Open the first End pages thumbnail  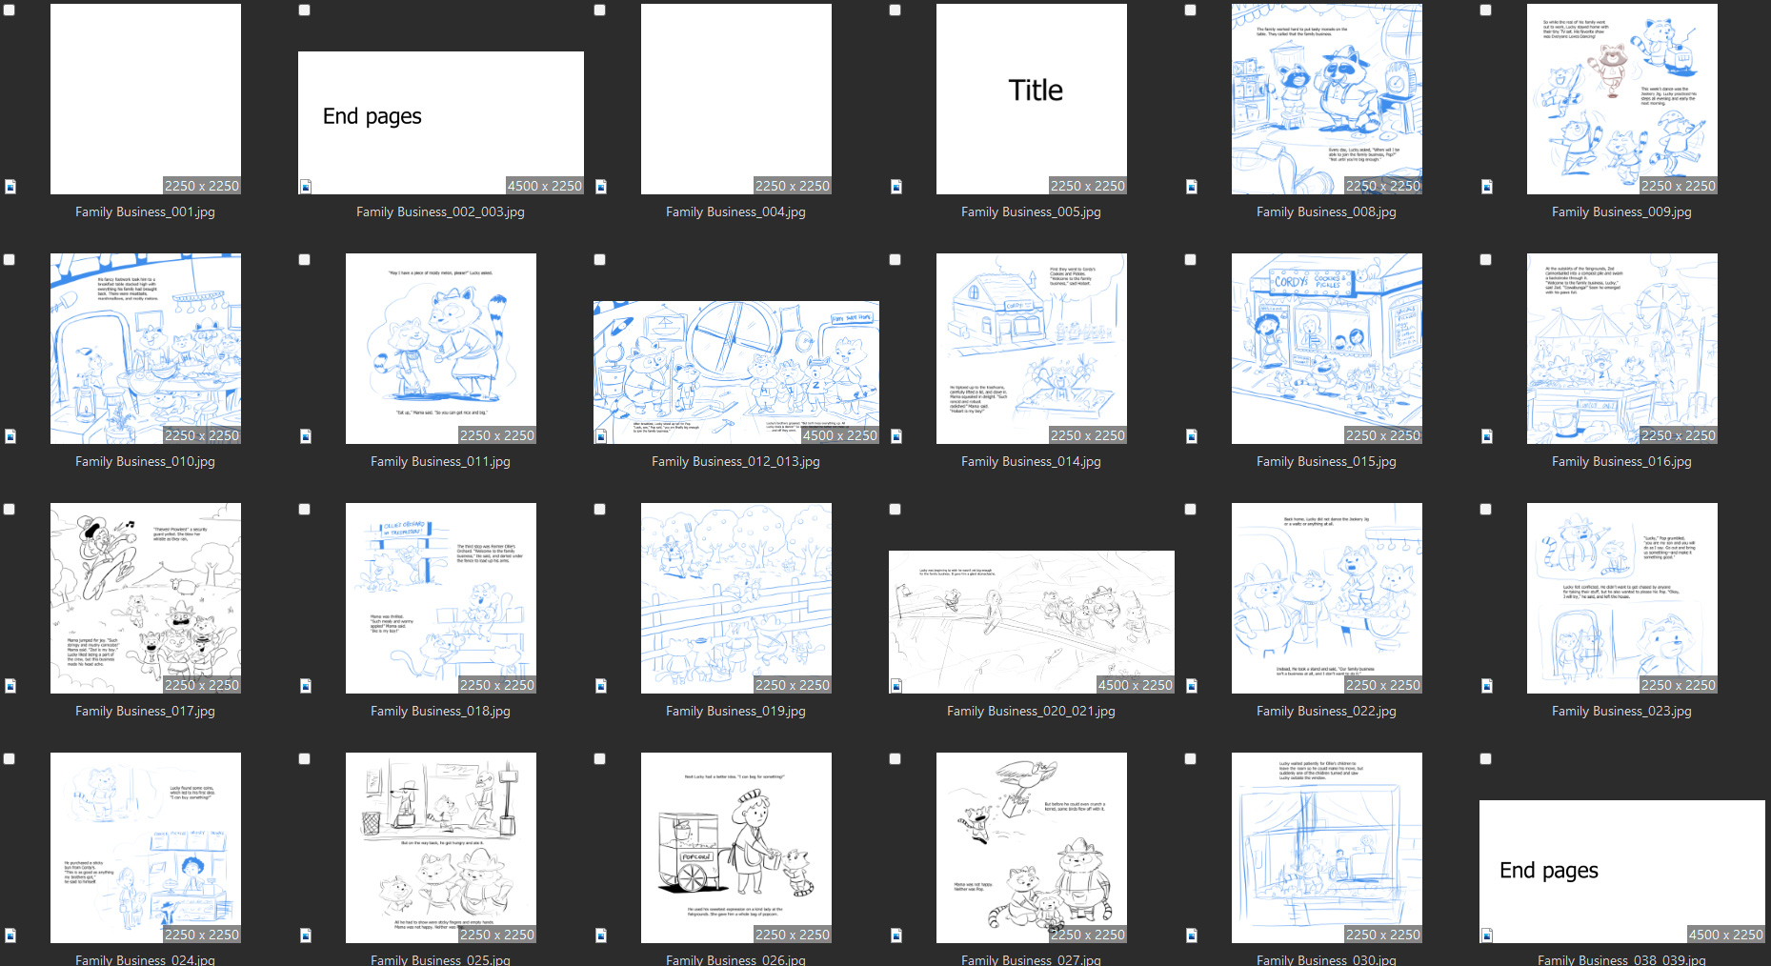pos(440,123)
